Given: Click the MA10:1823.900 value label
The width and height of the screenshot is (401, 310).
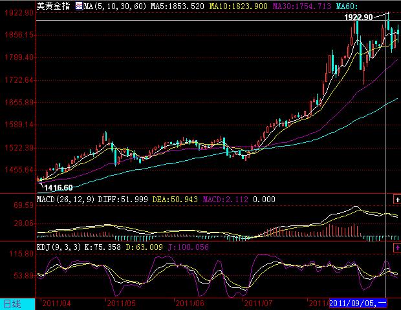Looking at the screenshot, I should (x=239, y=6).
